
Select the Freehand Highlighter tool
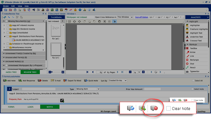point(197,29)
